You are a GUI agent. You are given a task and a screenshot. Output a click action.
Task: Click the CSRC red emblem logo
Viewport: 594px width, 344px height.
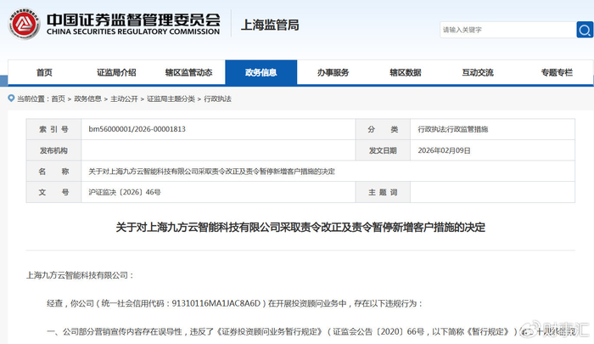pyautogui.click(x=25, y=24)
